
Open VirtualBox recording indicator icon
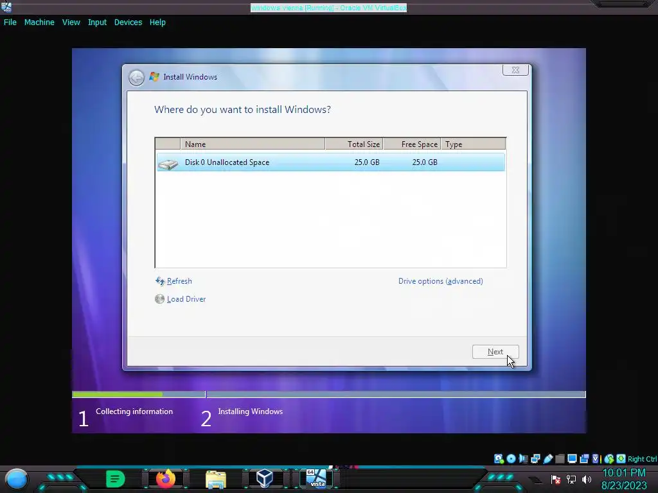(584, 458)
